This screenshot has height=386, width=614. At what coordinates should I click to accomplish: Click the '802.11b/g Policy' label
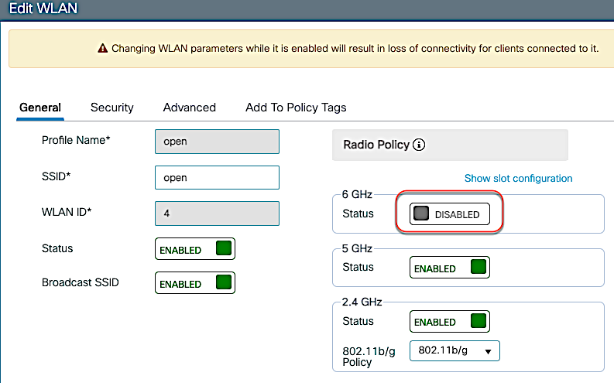click(369, 357)
